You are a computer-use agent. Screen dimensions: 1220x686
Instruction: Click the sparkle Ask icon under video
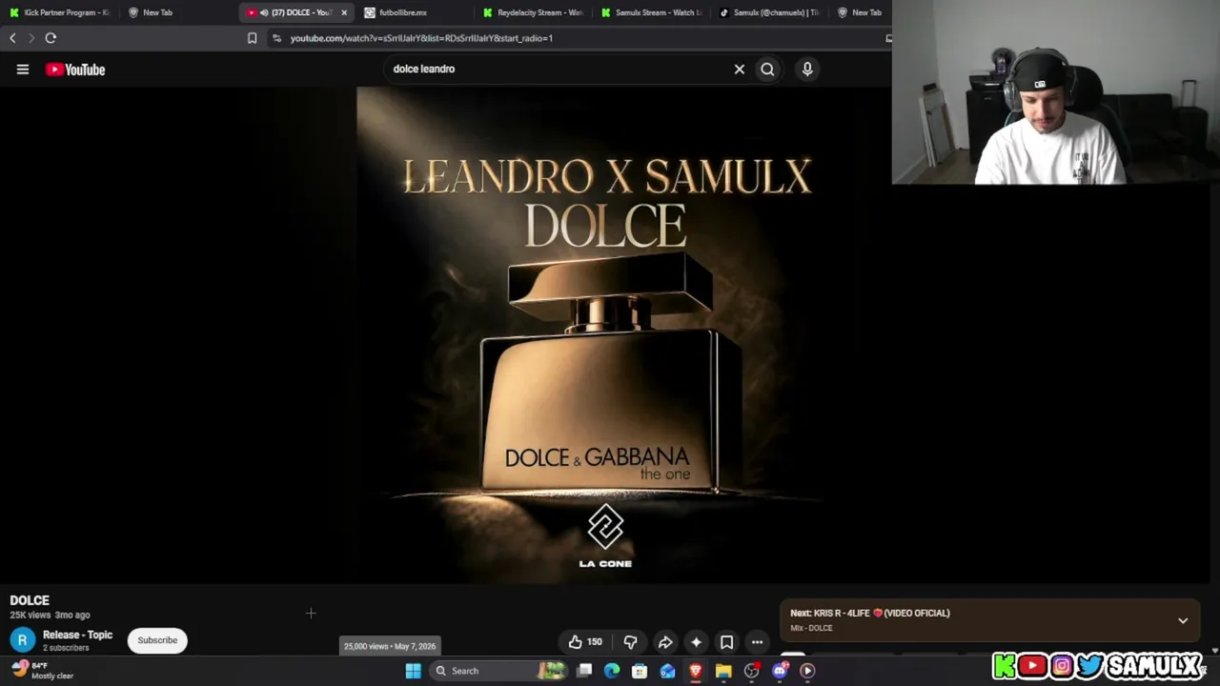(x=696, y=642)
